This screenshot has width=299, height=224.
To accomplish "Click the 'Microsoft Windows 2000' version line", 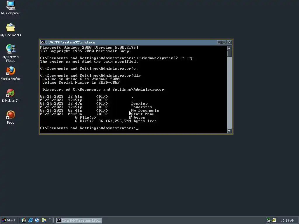I will 89,48.
